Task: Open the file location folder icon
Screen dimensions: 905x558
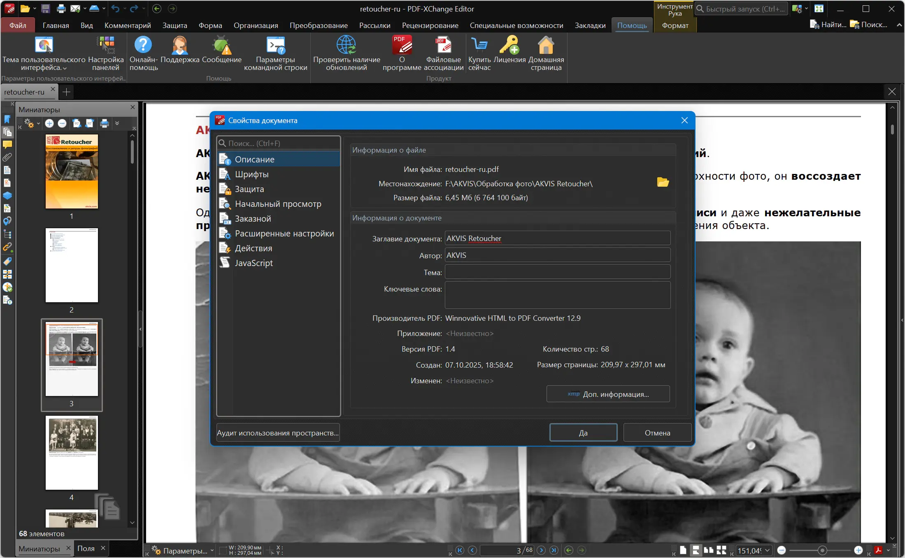Action: click(x=663, y=183)
